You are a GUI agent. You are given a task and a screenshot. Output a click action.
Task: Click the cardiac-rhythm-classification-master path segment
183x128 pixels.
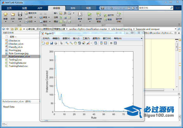pyautogui.click(x=88, y=29)
